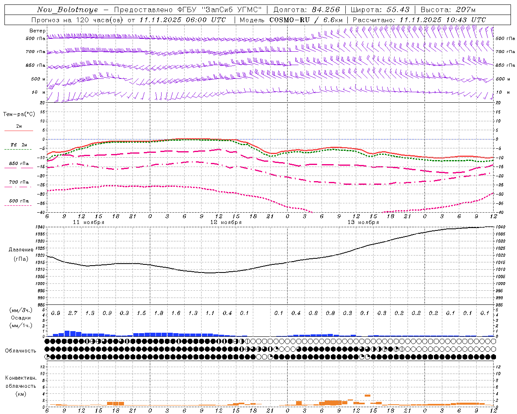Click the "Конвективн." convective cloud label
The image size is (517, 414).
click(x=21, y=378)
